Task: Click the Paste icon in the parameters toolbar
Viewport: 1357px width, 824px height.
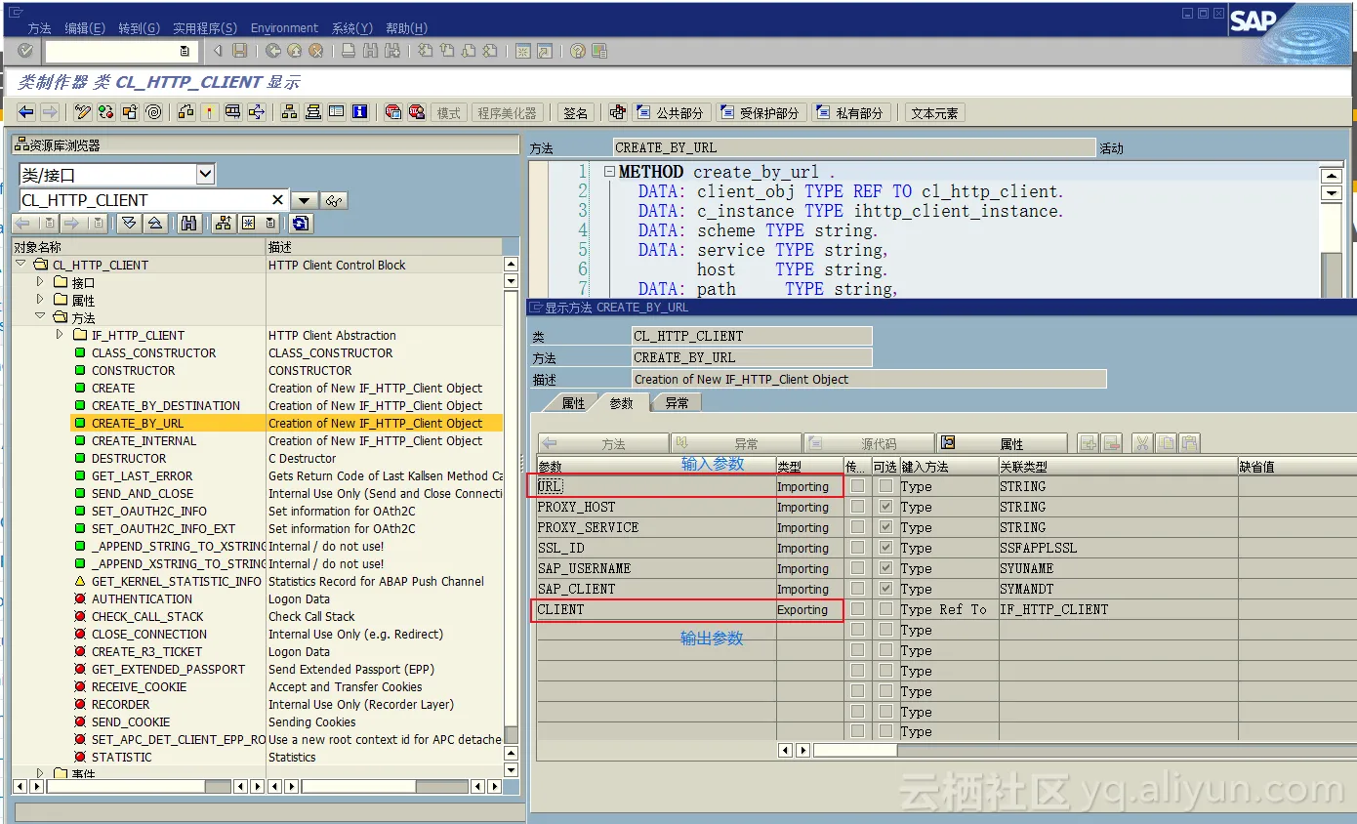Action: click(x=1189, y=443)
